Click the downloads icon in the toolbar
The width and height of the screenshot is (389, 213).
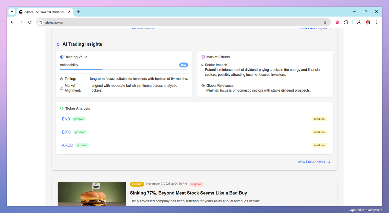pos(359,22)
